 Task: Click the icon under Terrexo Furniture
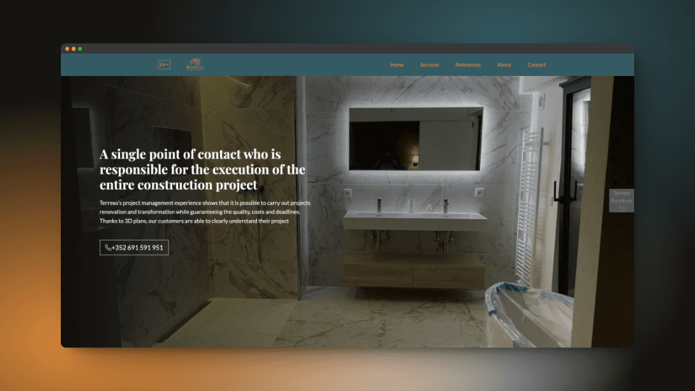click(x=621, y=208)
